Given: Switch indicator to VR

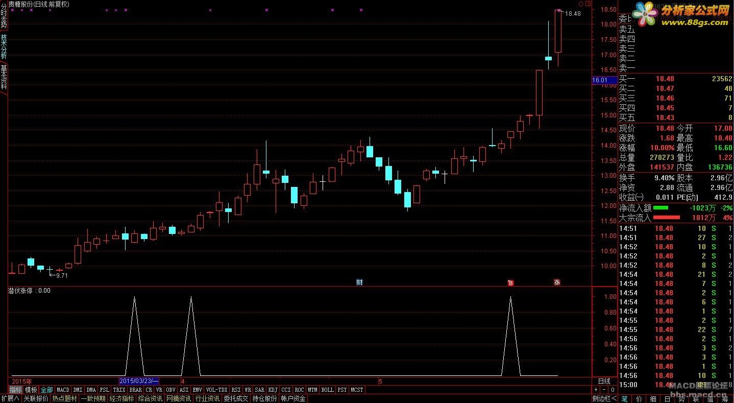Looking at the screenshot, I should tap(159, 390).
